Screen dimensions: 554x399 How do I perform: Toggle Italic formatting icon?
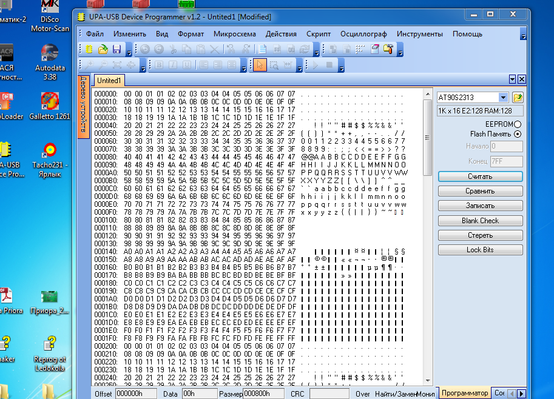173,65
